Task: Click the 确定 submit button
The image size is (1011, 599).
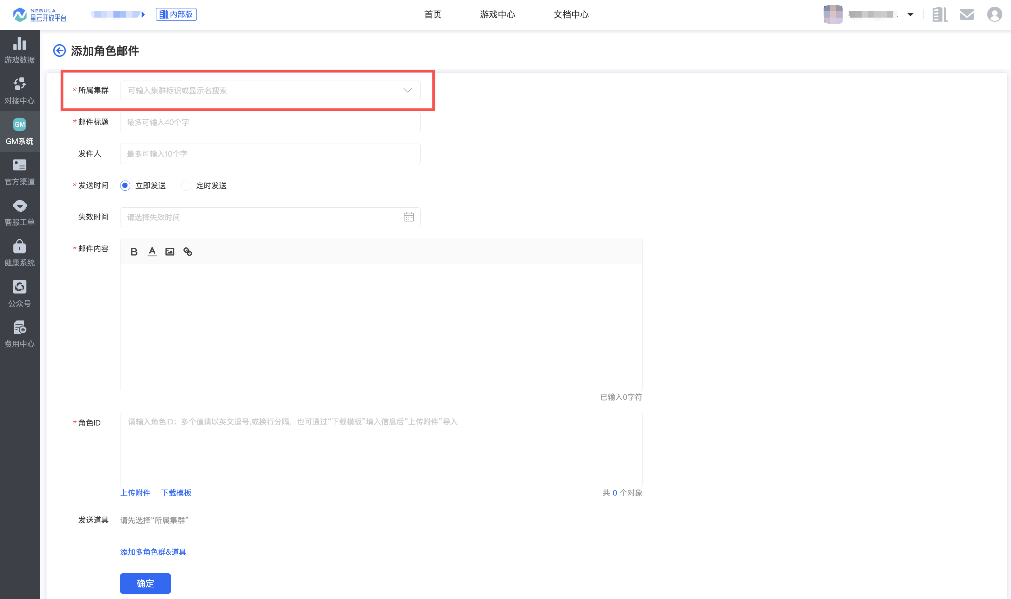Action: click(x=145, y=583)
